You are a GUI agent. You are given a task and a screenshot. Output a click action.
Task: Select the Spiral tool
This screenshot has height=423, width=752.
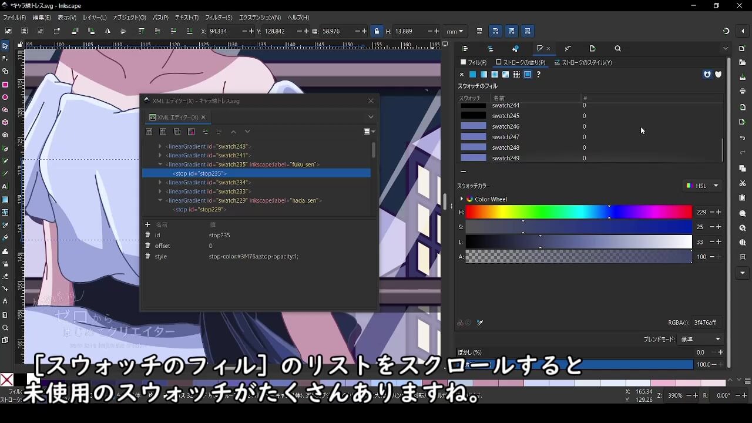pyautogui.click(x=5, y=135)
